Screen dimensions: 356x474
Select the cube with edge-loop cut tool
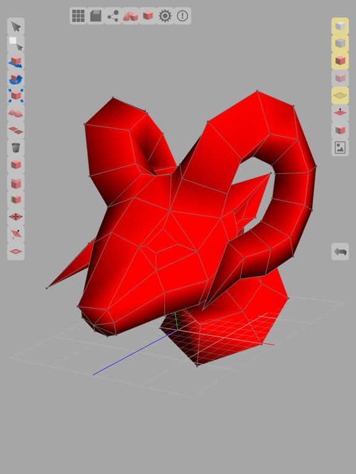click(x=15, y=165)
